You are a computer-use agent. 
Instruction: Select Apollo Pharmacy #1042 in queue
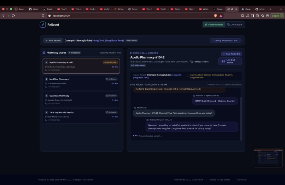(x=81, y=66)
